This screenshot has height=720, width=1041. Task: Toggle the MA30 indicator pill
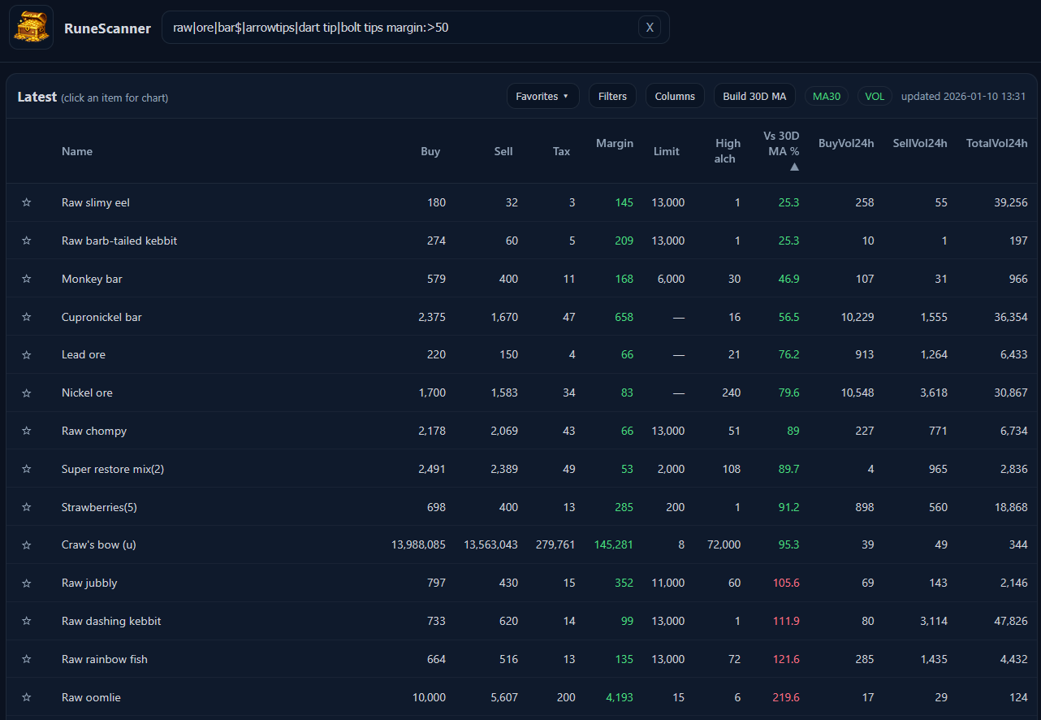[826, 96]
